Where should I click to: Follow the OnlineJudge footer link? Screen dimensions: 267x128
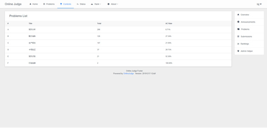129,74
